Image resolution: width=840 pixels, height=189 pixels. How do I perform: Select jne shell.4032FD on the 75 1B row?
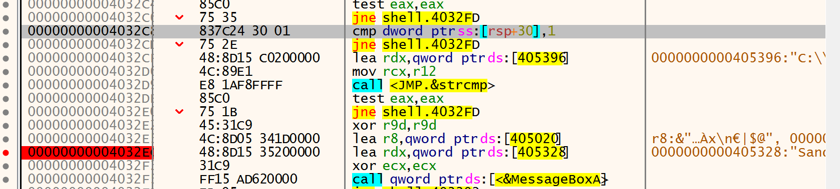(416, 112)
